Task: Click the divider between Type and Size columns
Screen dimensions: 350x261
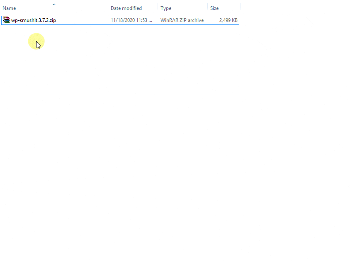Action: click(207, 8)
